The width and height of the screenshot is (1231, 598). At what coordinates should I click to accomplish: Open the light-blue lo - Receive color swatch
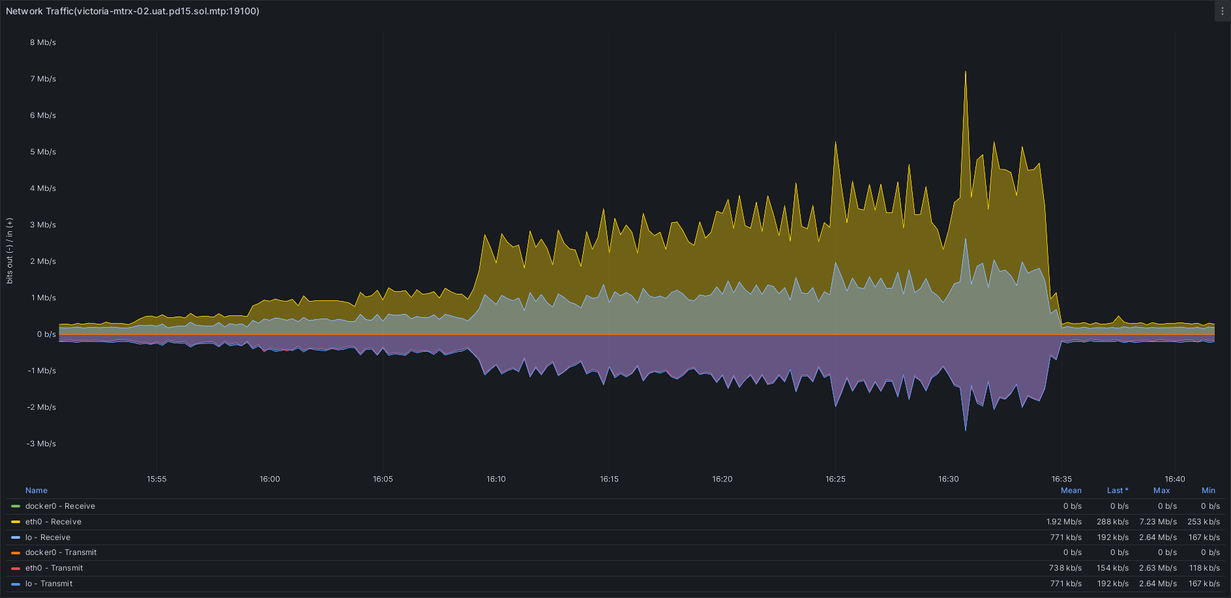[x=16, y=537]
